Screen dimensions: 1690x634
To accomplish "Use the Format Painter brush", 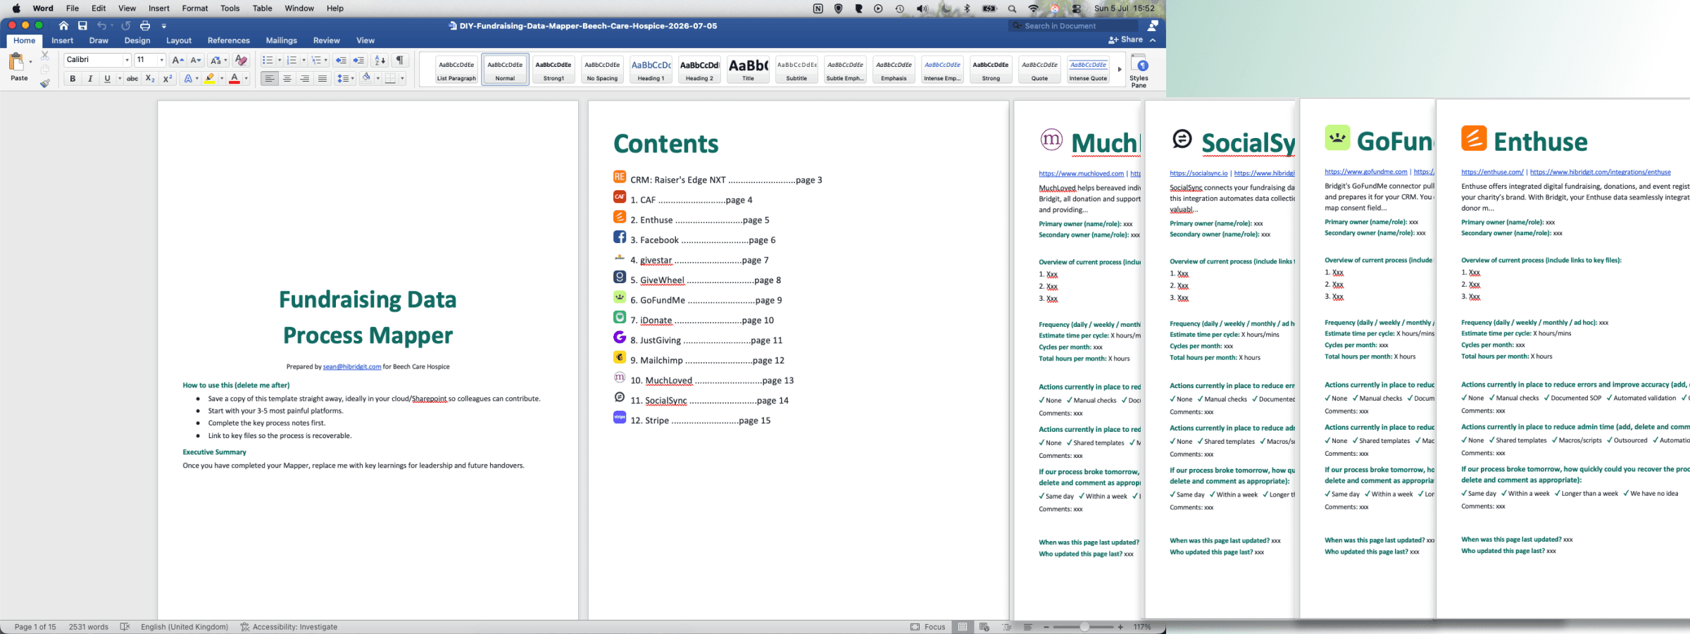I will [45, 83].
